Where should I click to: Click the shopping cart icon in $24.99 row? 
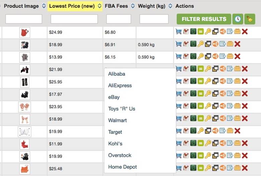click(x=179, y=32)
